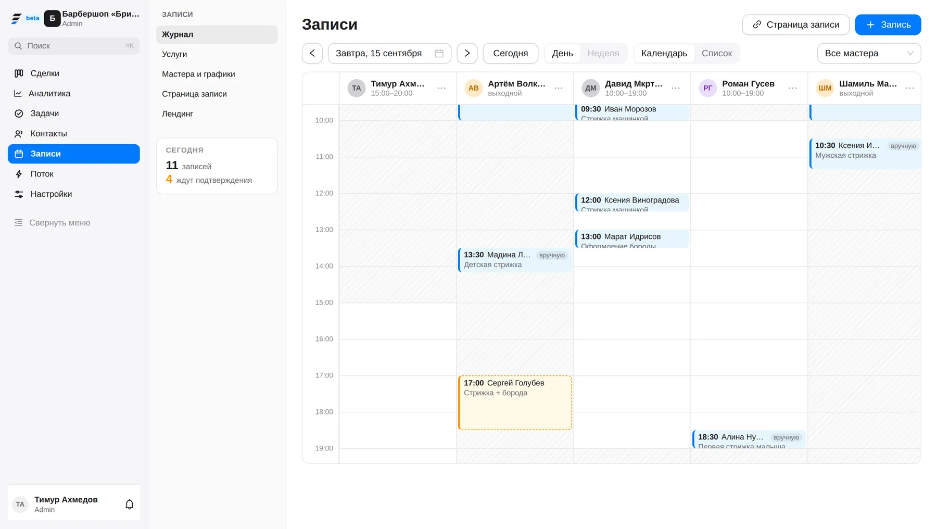This screenshot has width=937, height=529.
Task: Open options menu for Давид Мкрт… column
Action: [x=676, y=88]
